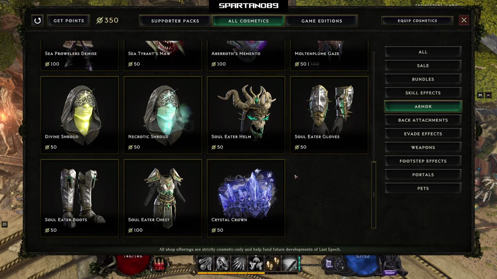Select the Pets category filter
Screen dimensions: 497x279
(x=423, y=188)
